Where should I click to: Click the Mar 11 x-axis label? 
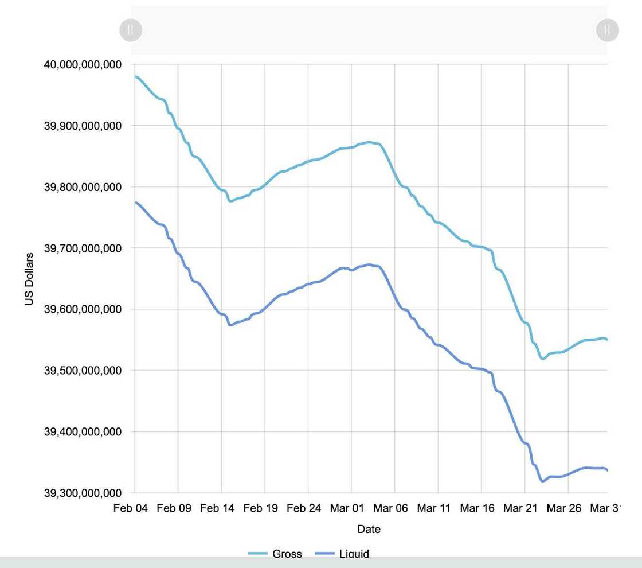(x=434, y=508)
